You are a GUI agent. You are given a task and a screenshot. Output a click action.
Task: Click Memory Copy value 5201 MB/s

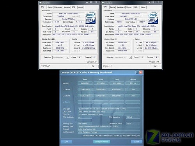pyautogui.click(x=117, y=83)
